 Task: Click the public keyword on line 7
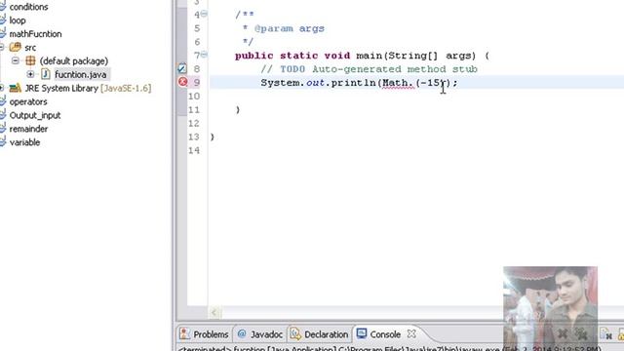tap(253, 56)
